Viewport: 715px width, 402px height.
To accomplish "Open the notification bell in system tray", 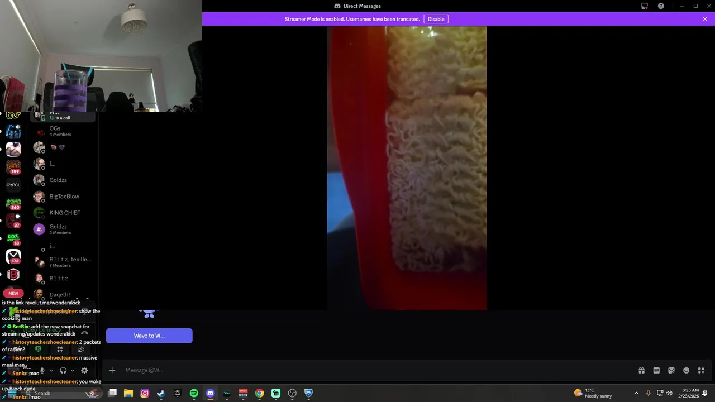I will coord(706,393).
